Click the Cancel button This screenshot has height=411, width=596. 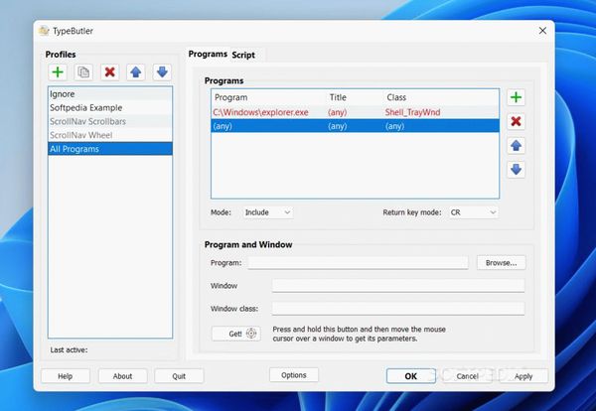click(x=468, y=376)
